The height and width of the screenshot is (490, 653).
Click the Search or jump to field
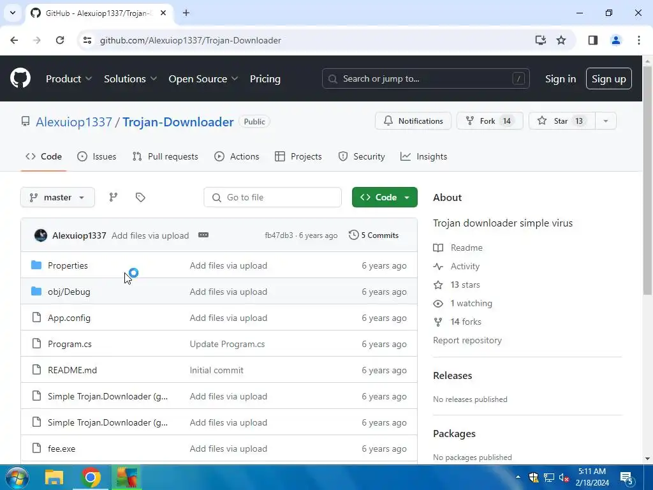tap(425, 78)
